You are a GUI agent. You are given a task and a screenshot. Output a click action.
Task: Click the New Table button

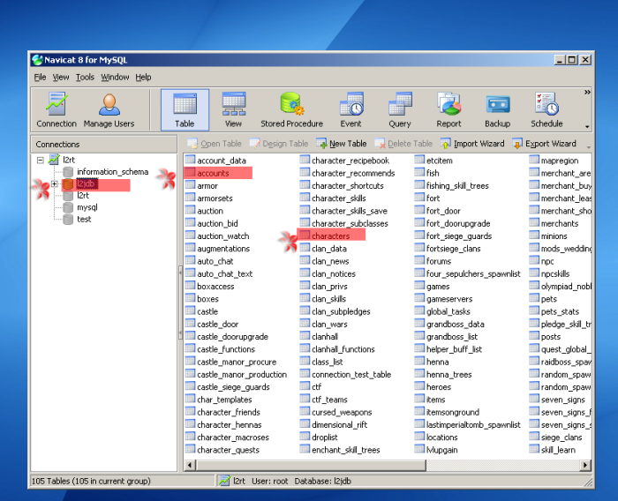tap(342, 144)
